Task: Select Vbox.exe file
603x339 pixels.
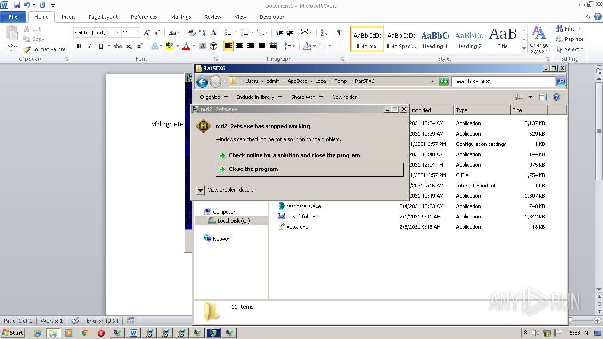Action: [x=297, y=227]
